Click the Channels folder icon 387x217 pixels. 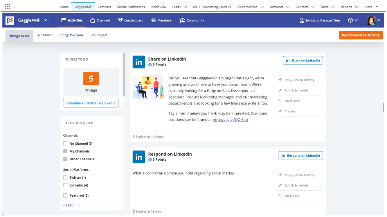pos(93,20)
